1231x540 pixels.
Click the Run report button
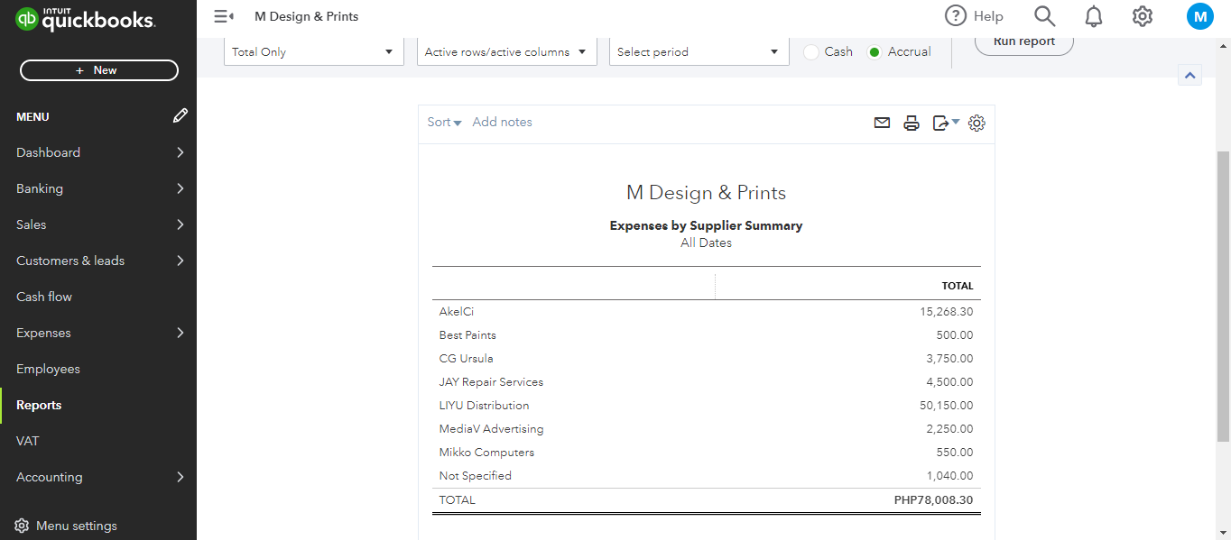(x=1023, y=42)
